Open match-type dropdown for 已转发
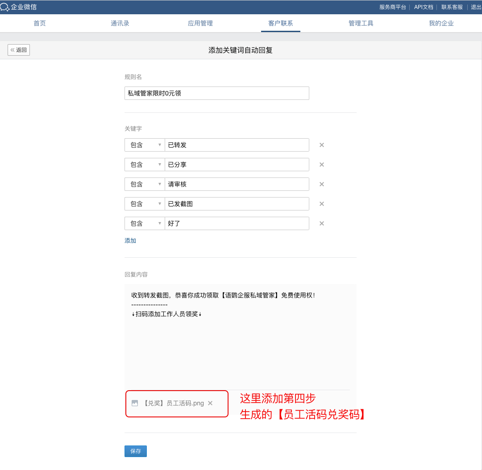482x470 pixels. pyautogui.click(x=145, y=145)
